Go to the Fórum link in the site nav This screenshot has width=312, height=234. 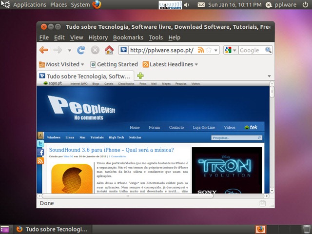click(x=155, y=127)
